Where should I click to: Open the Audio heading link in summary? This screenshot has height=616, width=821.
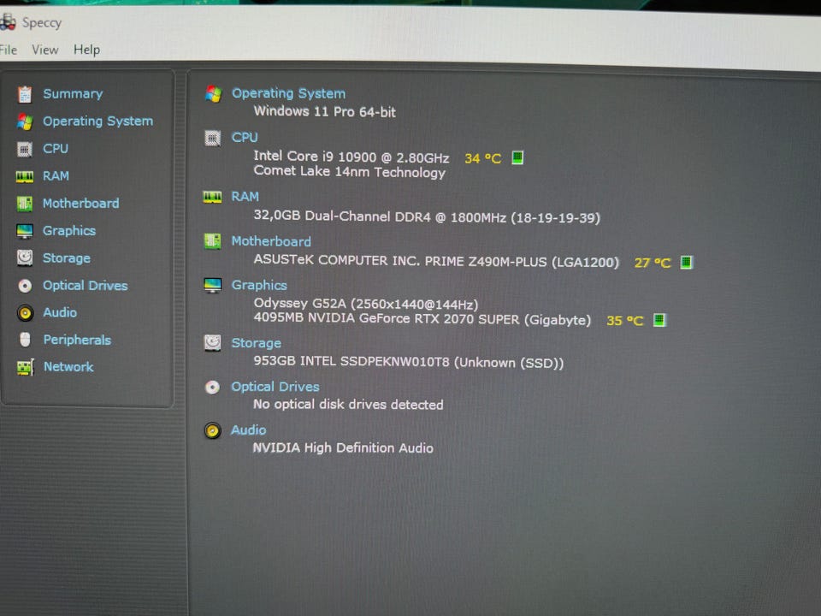tap(249, 430)
